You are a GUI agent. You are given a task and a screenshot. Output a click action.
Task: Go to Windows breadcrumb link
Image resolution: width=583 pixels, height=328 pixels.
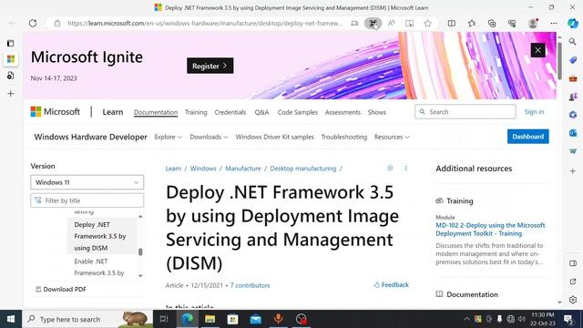point(203,169)
